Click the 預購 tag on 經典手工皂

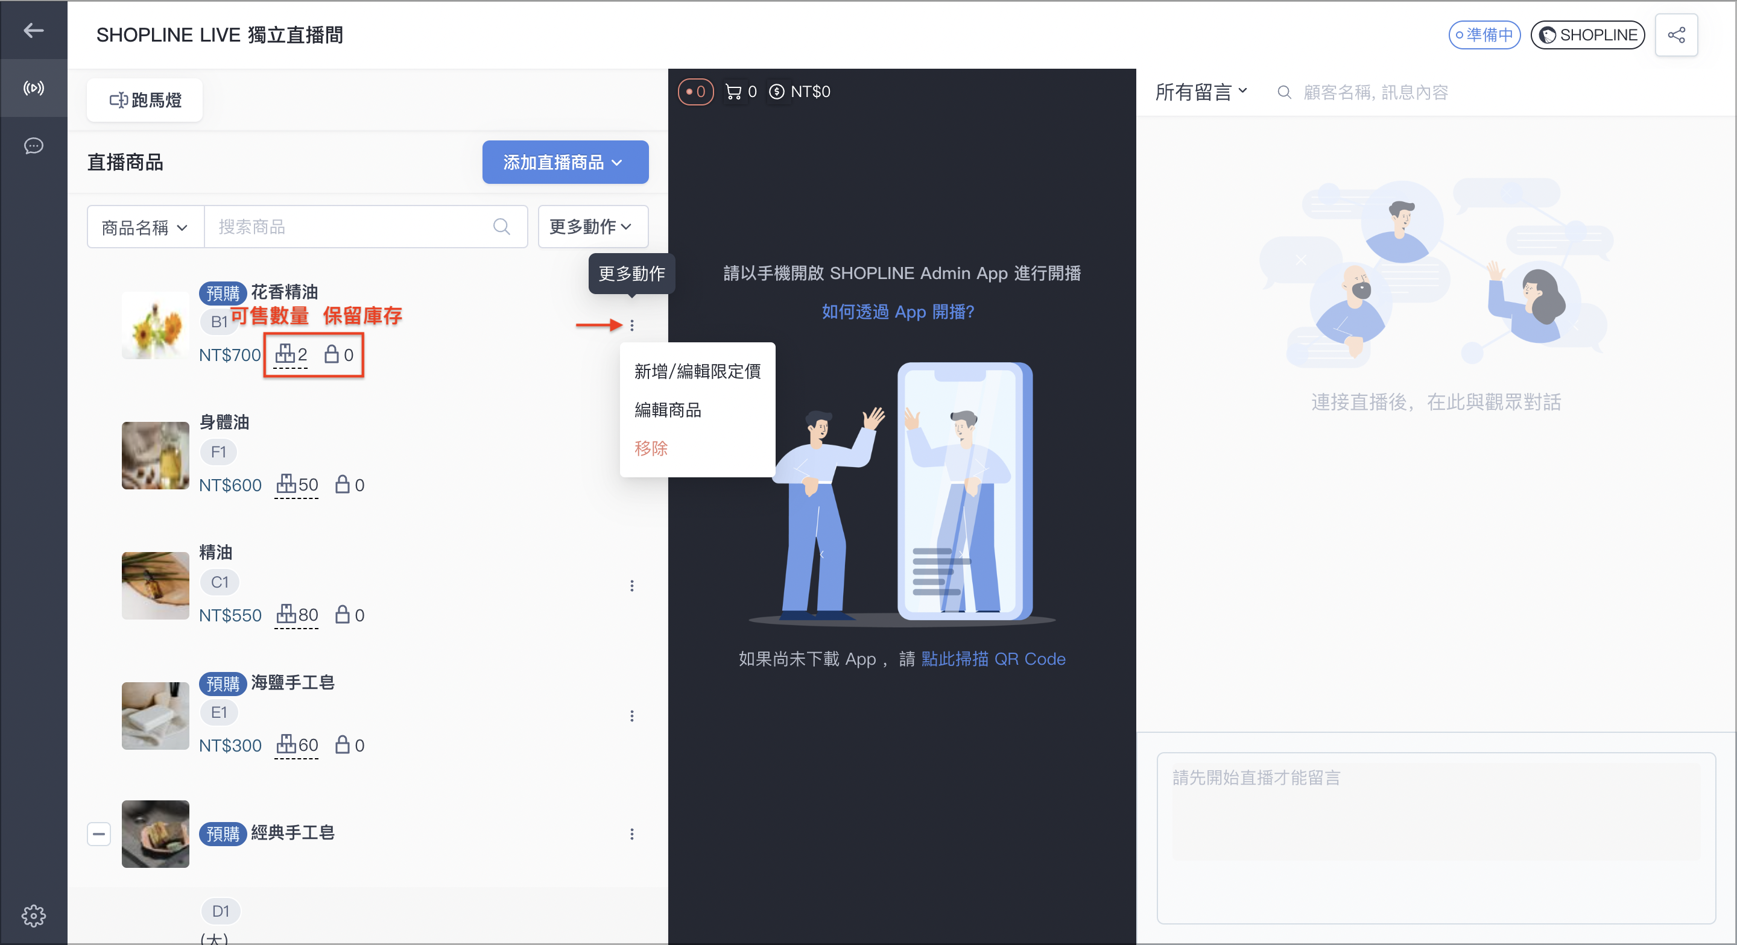click(x=223, y=834)
